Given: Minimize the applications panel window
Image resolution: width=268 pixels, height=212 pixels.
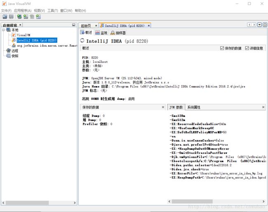Looking at the screenshot, I should pyautogui.click(x=74, y=25).
